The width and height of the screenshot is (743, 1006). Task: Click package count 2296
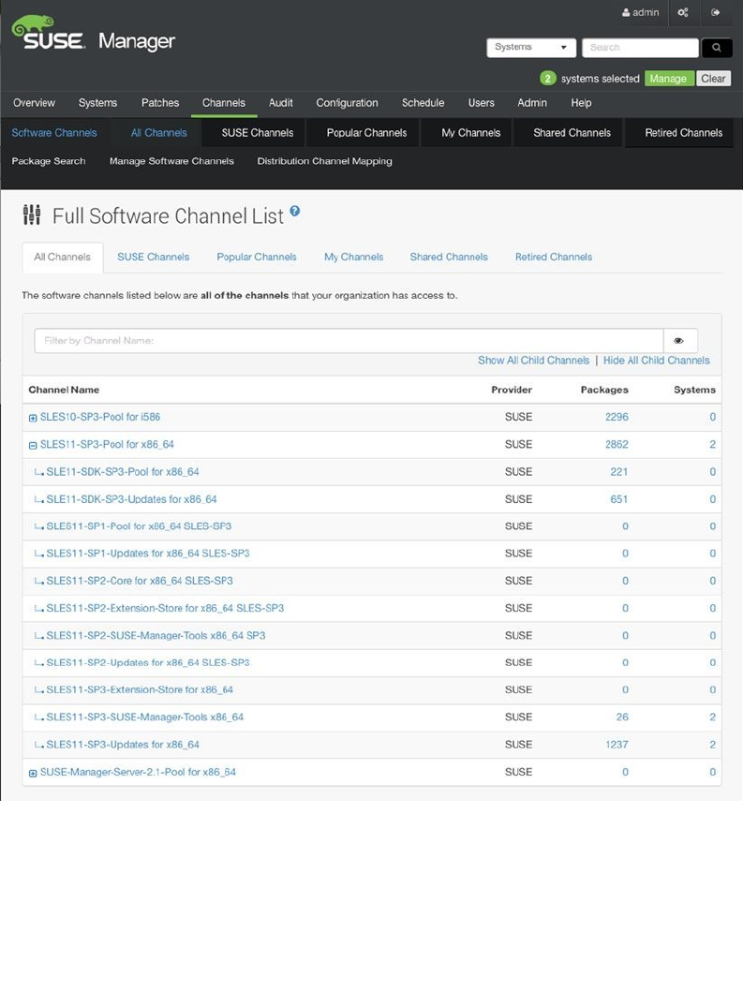point(617,417)
